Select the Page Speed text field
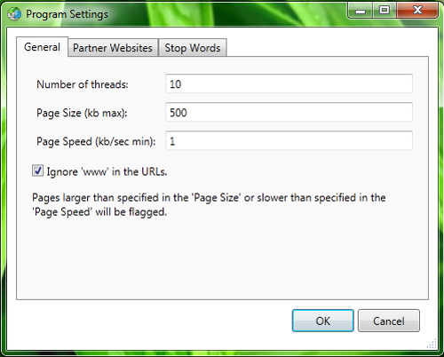 pyautogui.click(x=289, y=140)
